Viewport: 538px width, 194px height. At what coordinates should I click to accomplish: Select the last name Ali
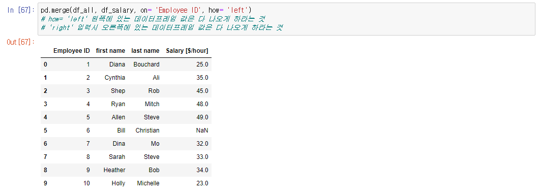pos(156,78)
